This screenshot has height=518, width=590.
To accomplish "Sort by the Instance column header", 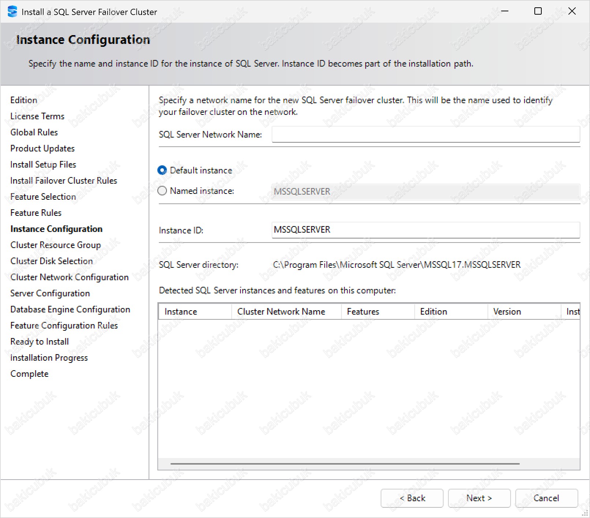I will coord(195,312).
